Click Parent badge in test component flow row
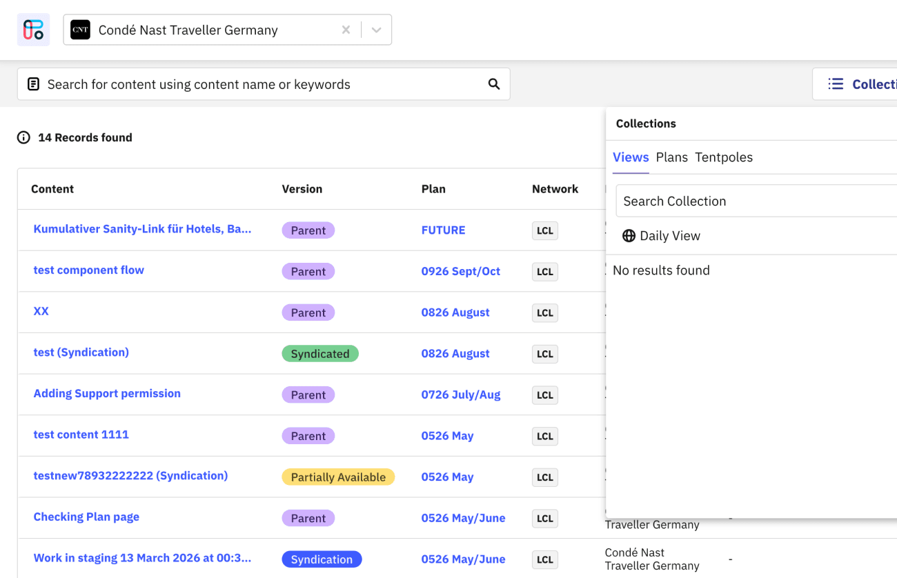 click(x=308, y=272)
